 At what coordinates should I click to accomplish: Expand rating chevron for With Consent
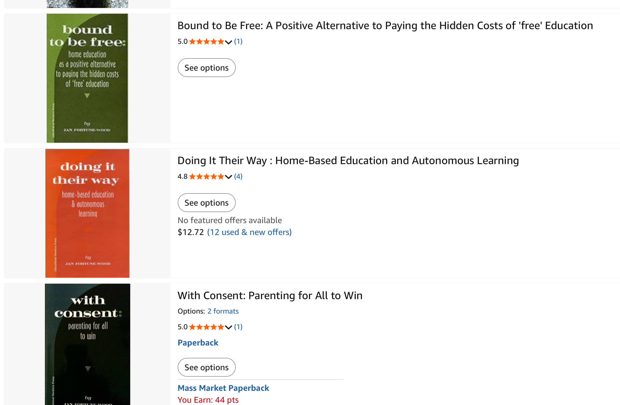coord(229,327)
